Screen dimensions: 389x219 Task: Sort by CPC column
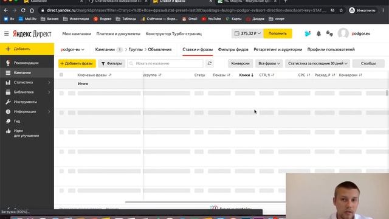304,75
